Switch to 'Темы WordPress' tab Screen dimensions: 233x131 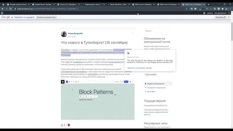118,4
